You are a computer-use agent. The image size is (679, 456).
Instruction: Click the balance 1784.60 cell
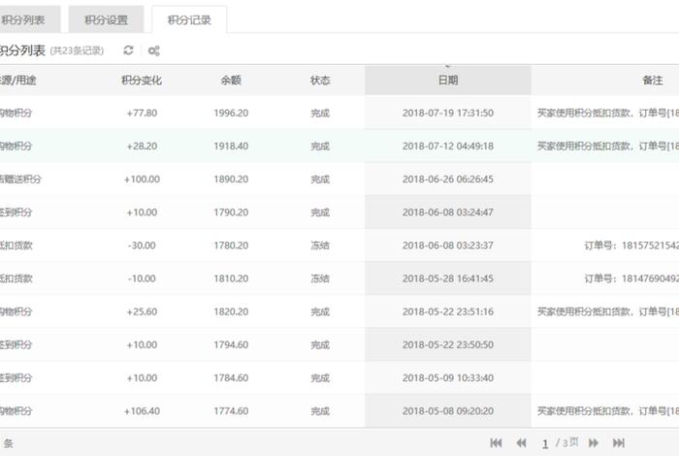(x=231, y=378)
